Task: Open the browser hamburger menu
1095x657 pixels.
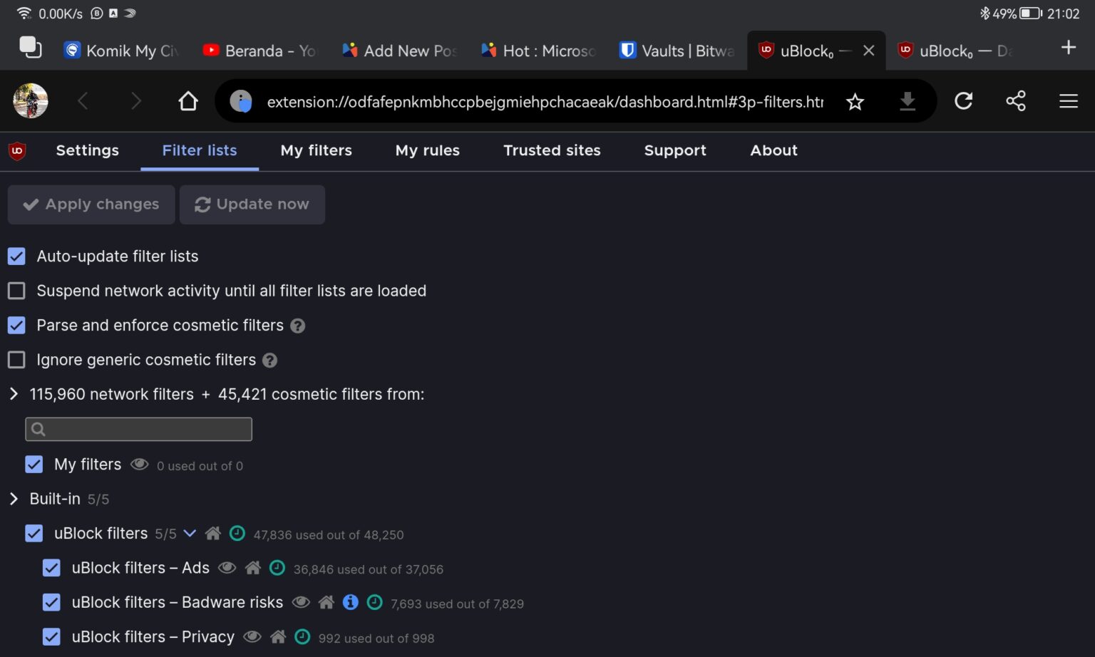Action: pyautogui.click(x=1068, y=101)
